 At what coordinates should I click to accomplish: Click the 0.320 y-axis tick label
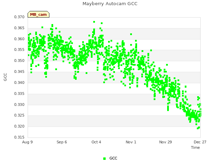pos(19,126)
